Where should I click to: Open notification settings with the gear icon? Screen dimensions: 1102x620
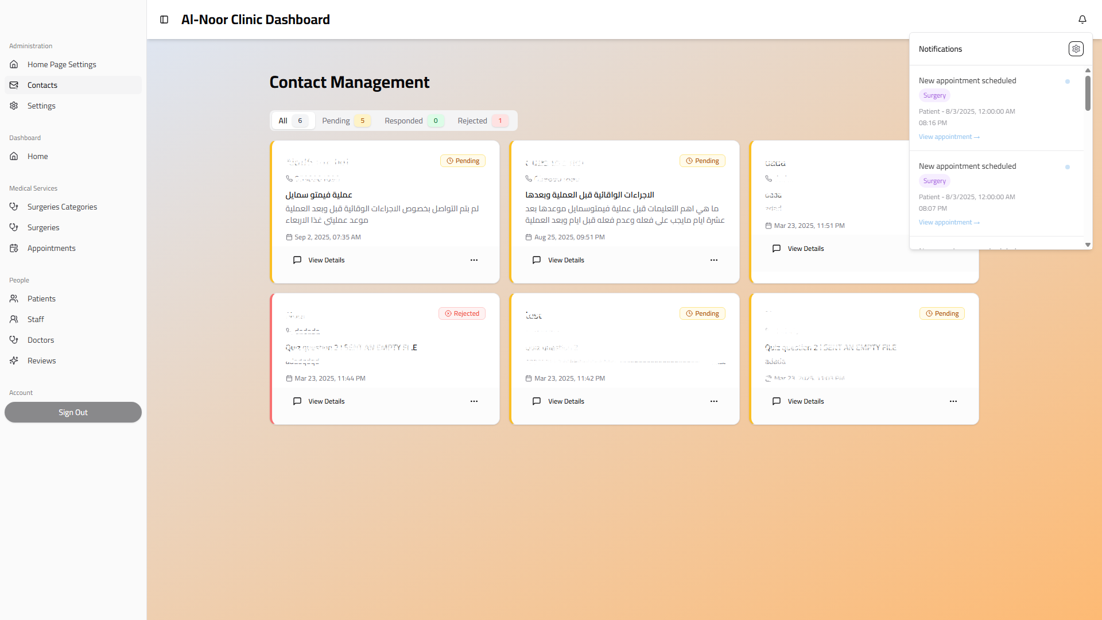[x=1076, y=49]
